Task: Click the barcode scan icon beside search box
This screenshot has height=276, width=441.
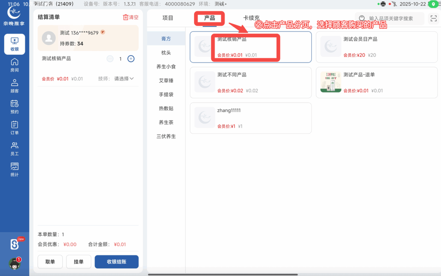Action: click(433, 18)
